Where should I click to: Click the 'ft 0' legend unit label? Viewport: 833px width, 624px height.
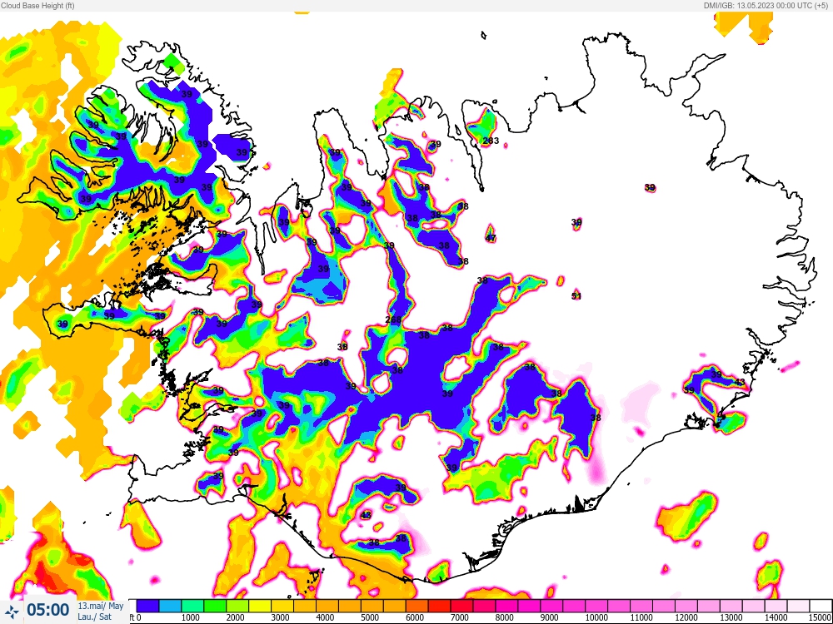pyautogui.click(x=136, y=617)
